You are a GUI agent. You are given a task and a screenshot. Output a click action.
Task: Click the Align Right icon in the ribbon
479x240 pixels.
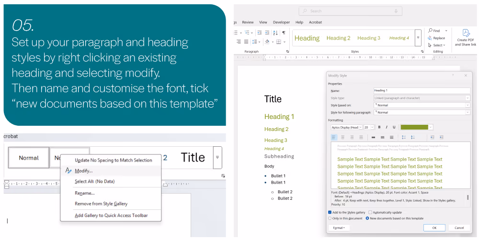coord(239,42)
